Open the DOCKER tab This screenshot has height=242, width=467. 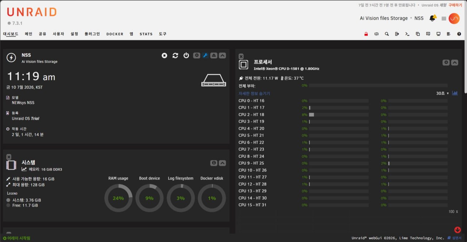(115, 34)
